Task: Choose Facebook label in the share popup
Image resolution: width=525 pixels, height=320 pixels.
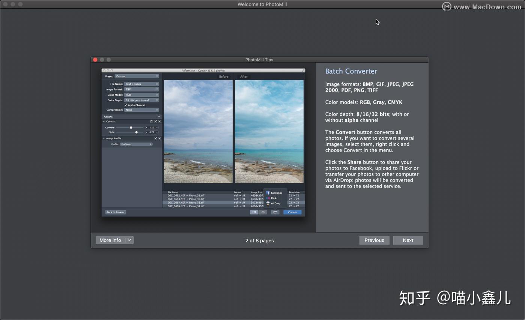Action: [277, 193]
